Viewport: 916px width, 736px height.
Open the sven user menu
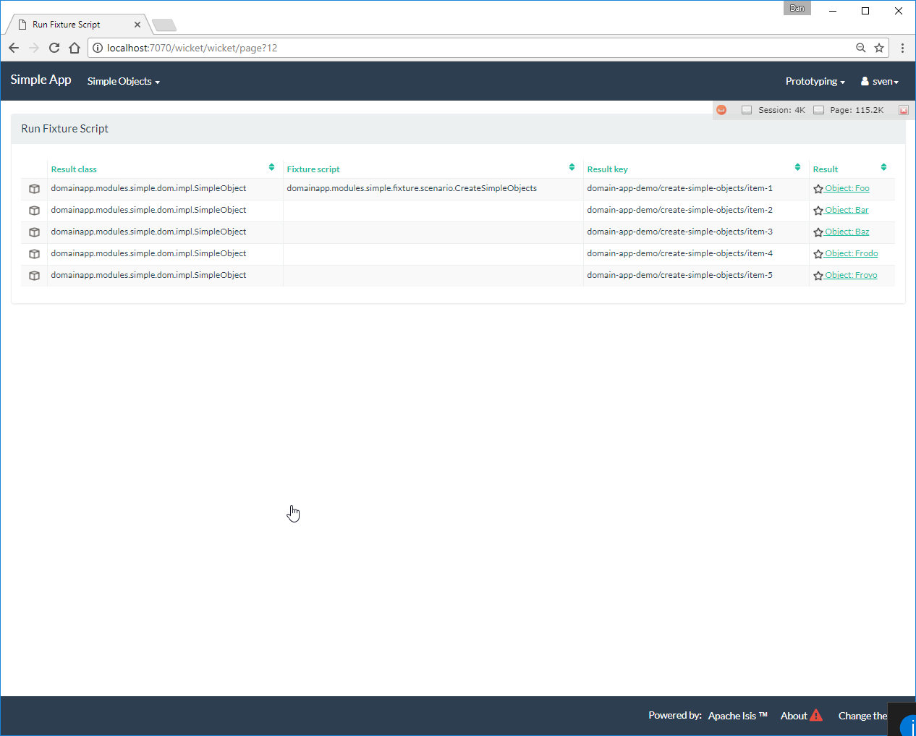[x=880, y=81]
